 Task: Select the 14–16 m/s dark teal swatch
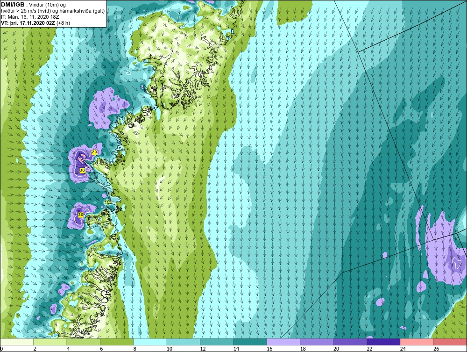coord(250,342)
